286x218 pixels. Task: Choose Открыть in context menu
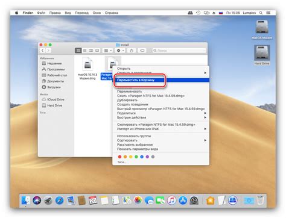click(x=160, y=69)
